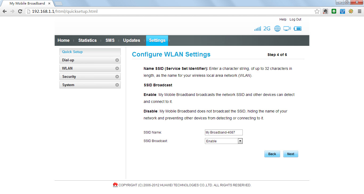Expand the Security sidebar section
Screen dimensions: 364x194
tap(90, 77)
